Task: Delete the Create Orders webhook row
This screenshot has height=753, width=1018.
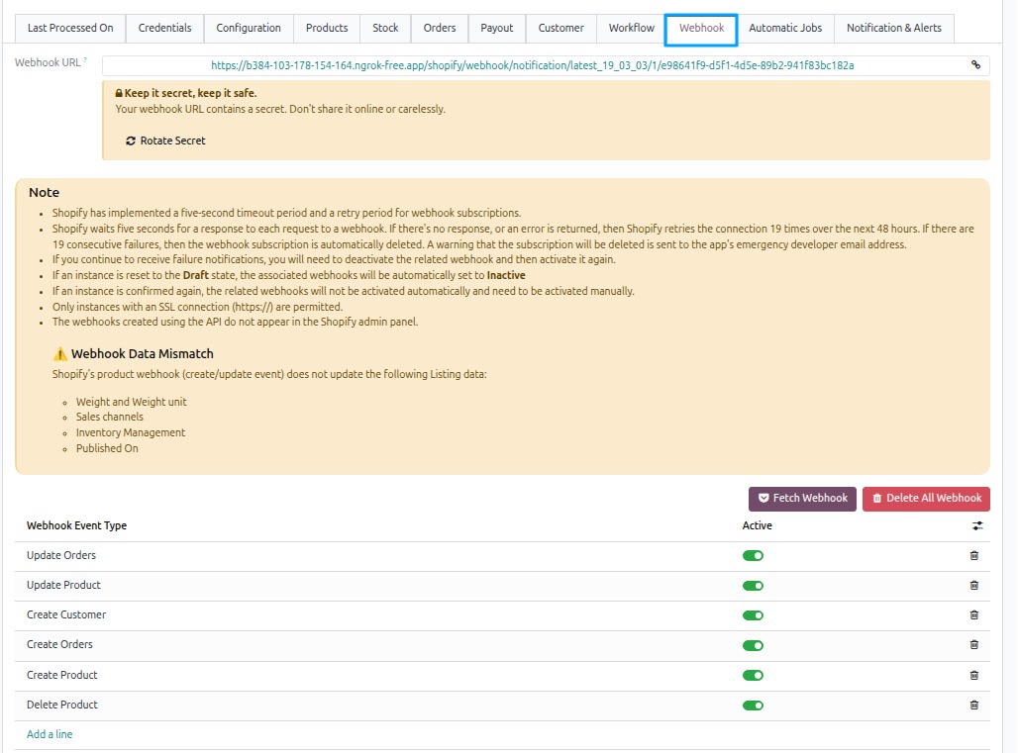Action: tap(973, 645)
